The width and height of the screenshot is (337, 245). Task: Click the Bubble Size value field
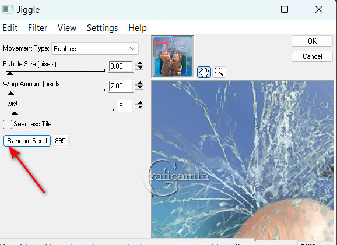[121, 66]
